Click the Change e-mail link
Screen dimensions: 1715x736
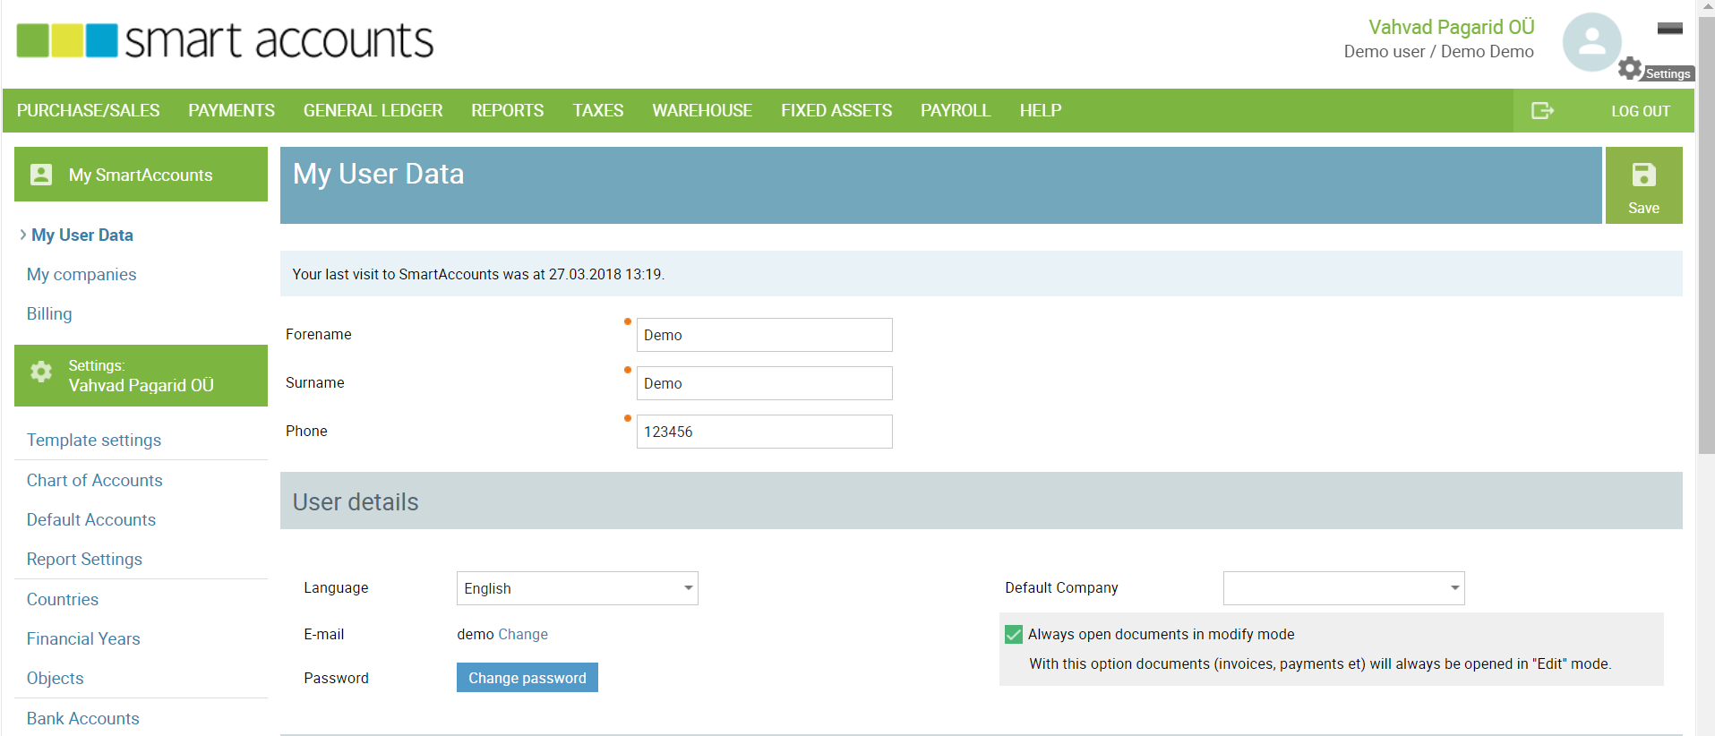click(523, 634)
